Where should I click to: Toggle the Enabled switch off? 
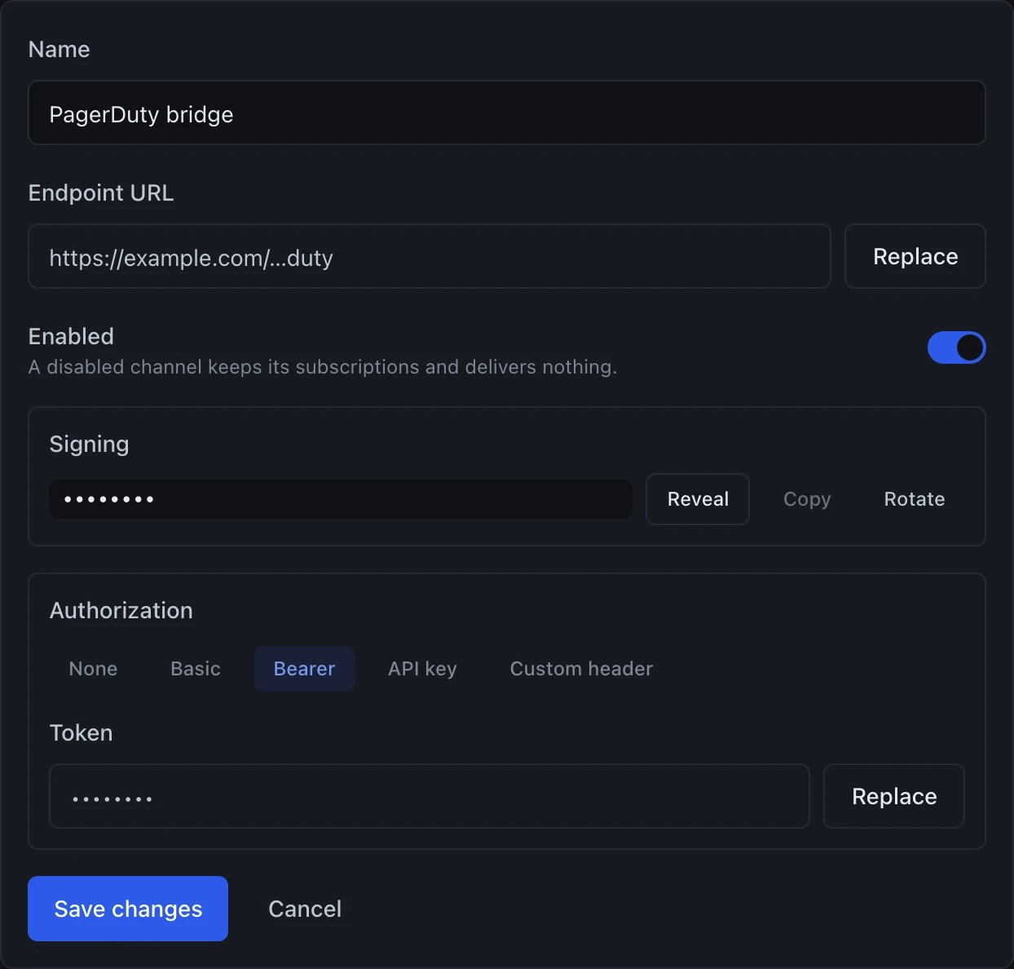956,347
